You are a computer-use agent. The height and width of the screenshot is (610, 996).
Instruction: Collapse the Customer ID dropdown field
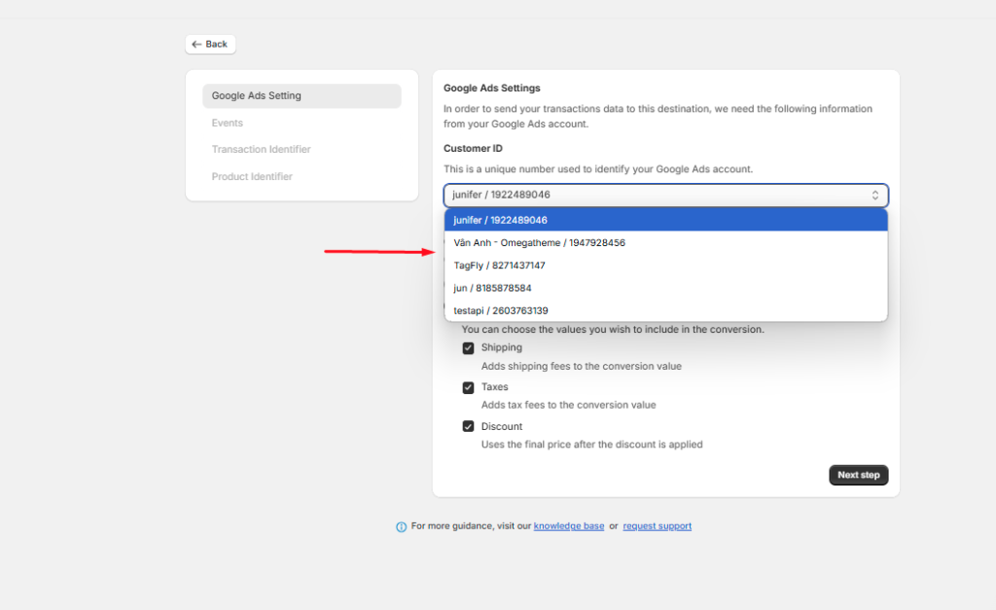point(665,196)
